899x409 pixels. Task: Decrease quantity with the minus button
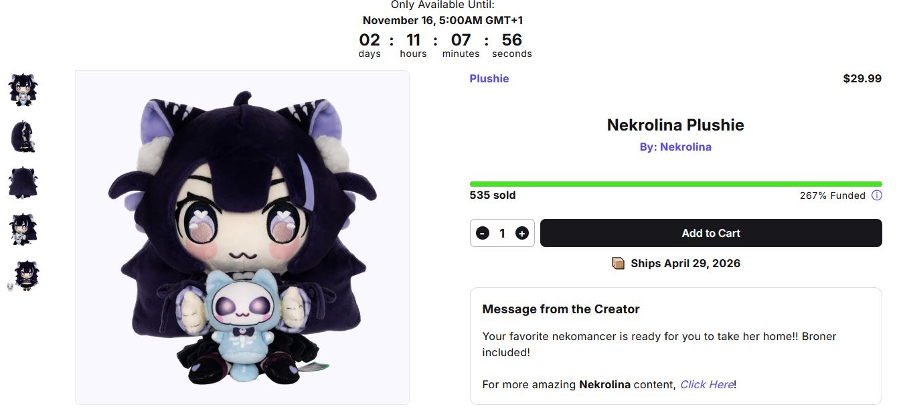pos(483,233)
